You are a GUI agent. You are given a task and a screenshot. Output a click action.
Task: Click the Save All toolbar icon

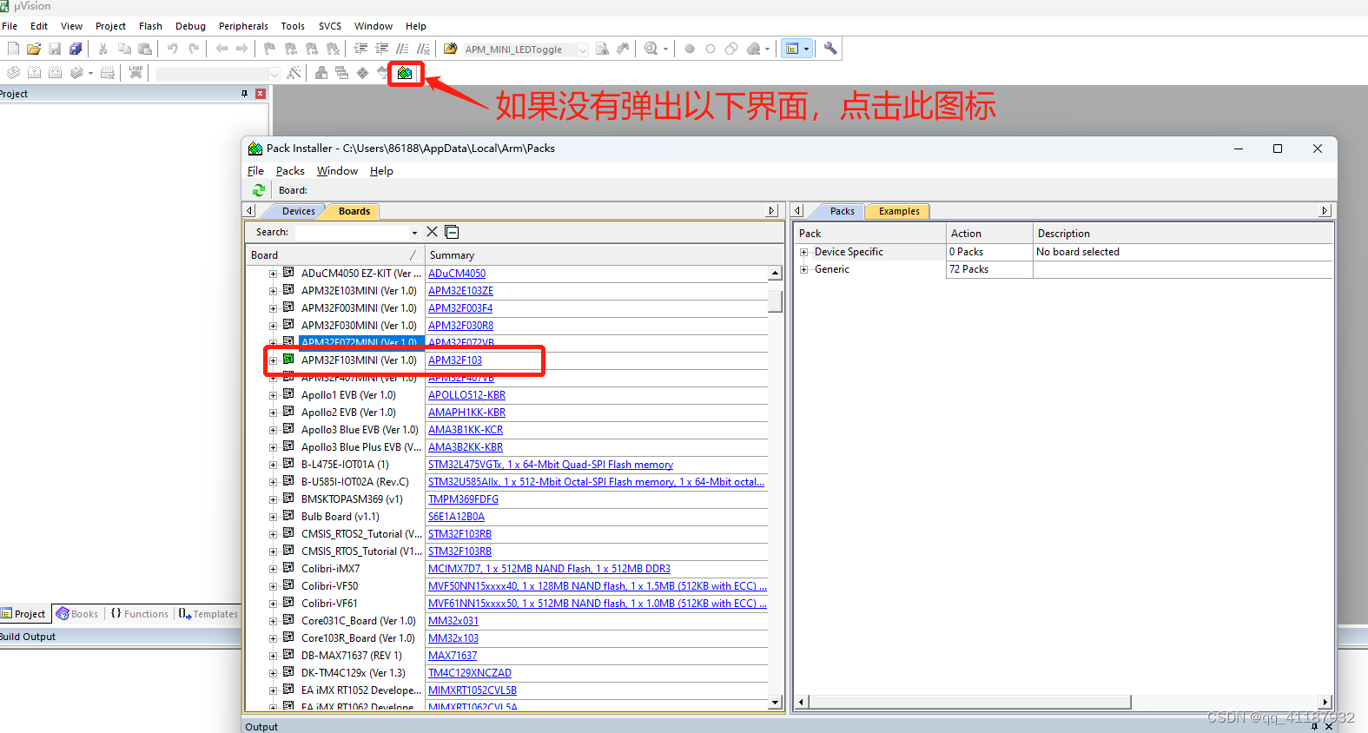coord(76,49)
